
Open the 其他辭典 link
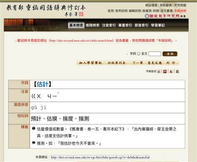tap(166, 5)
